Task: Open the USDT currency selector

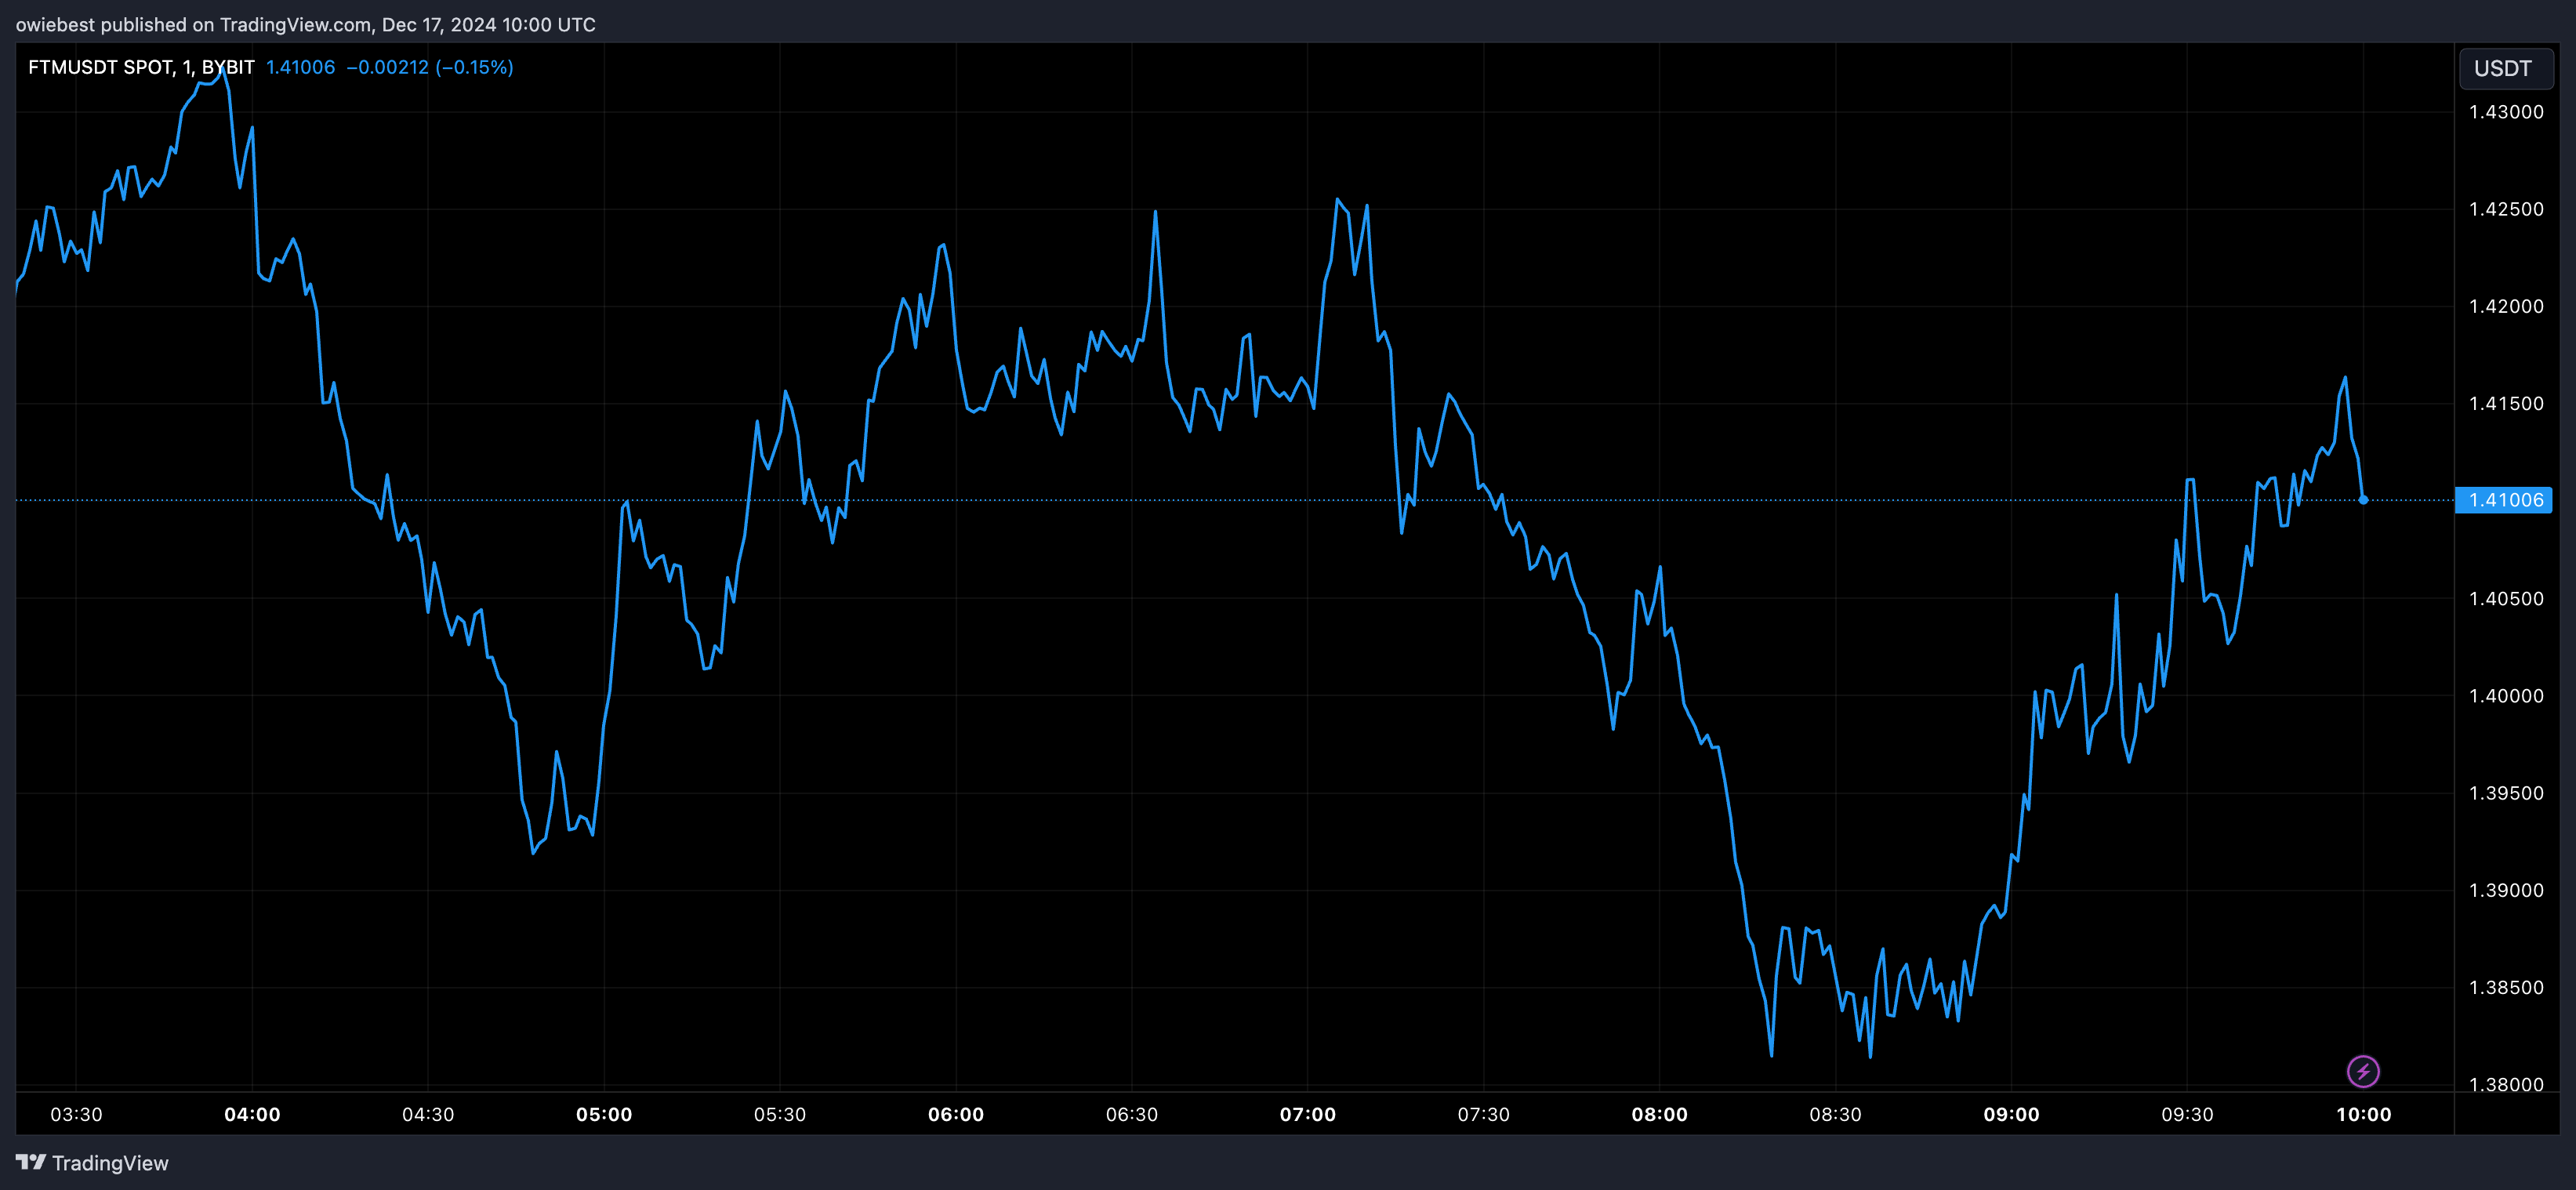Action: (2506, 68)
